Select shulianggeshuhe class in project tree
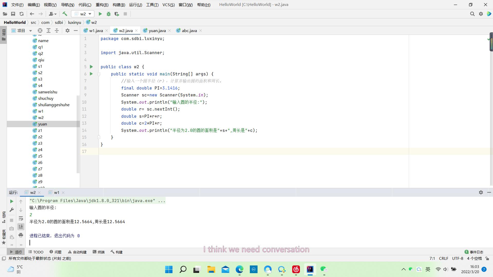The height and width of the screenshot is (277, 493). point(54,105)
